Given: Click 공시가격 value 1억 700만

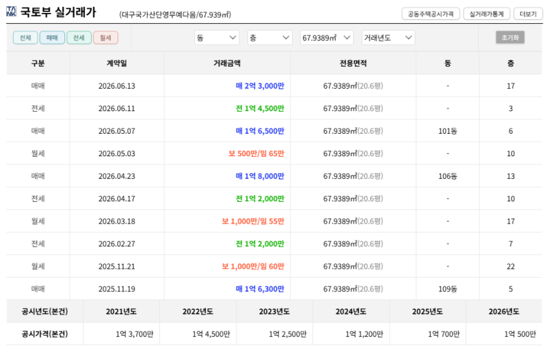Looking at the screenshot, I should pos(444,334).
